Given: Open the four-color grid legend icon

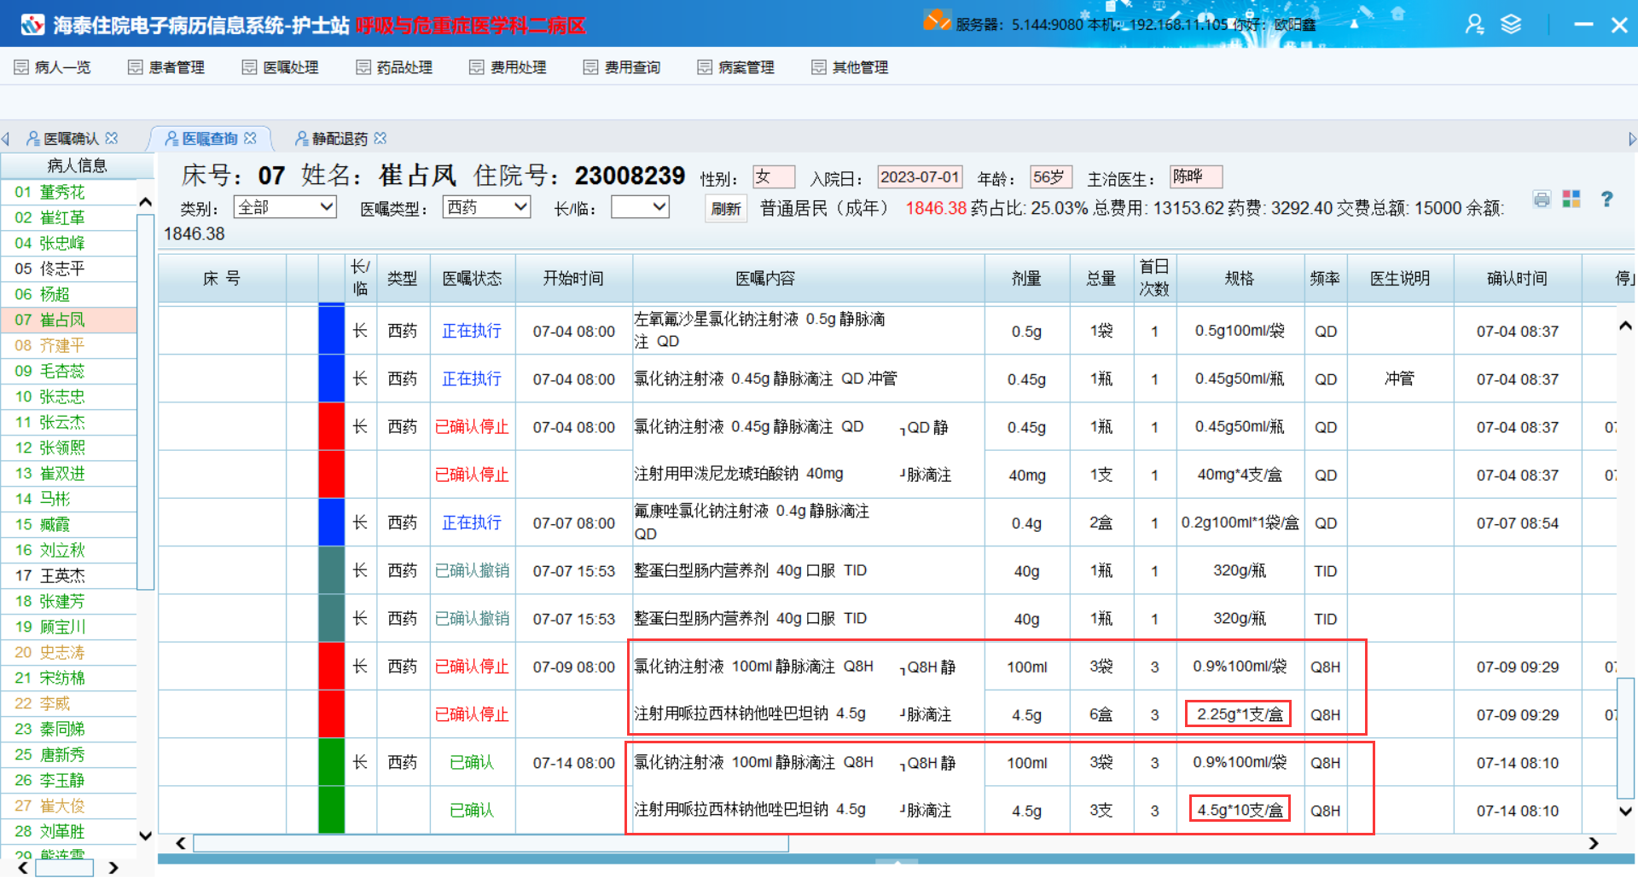Looking at the screenshot, I should point(1571,199).
